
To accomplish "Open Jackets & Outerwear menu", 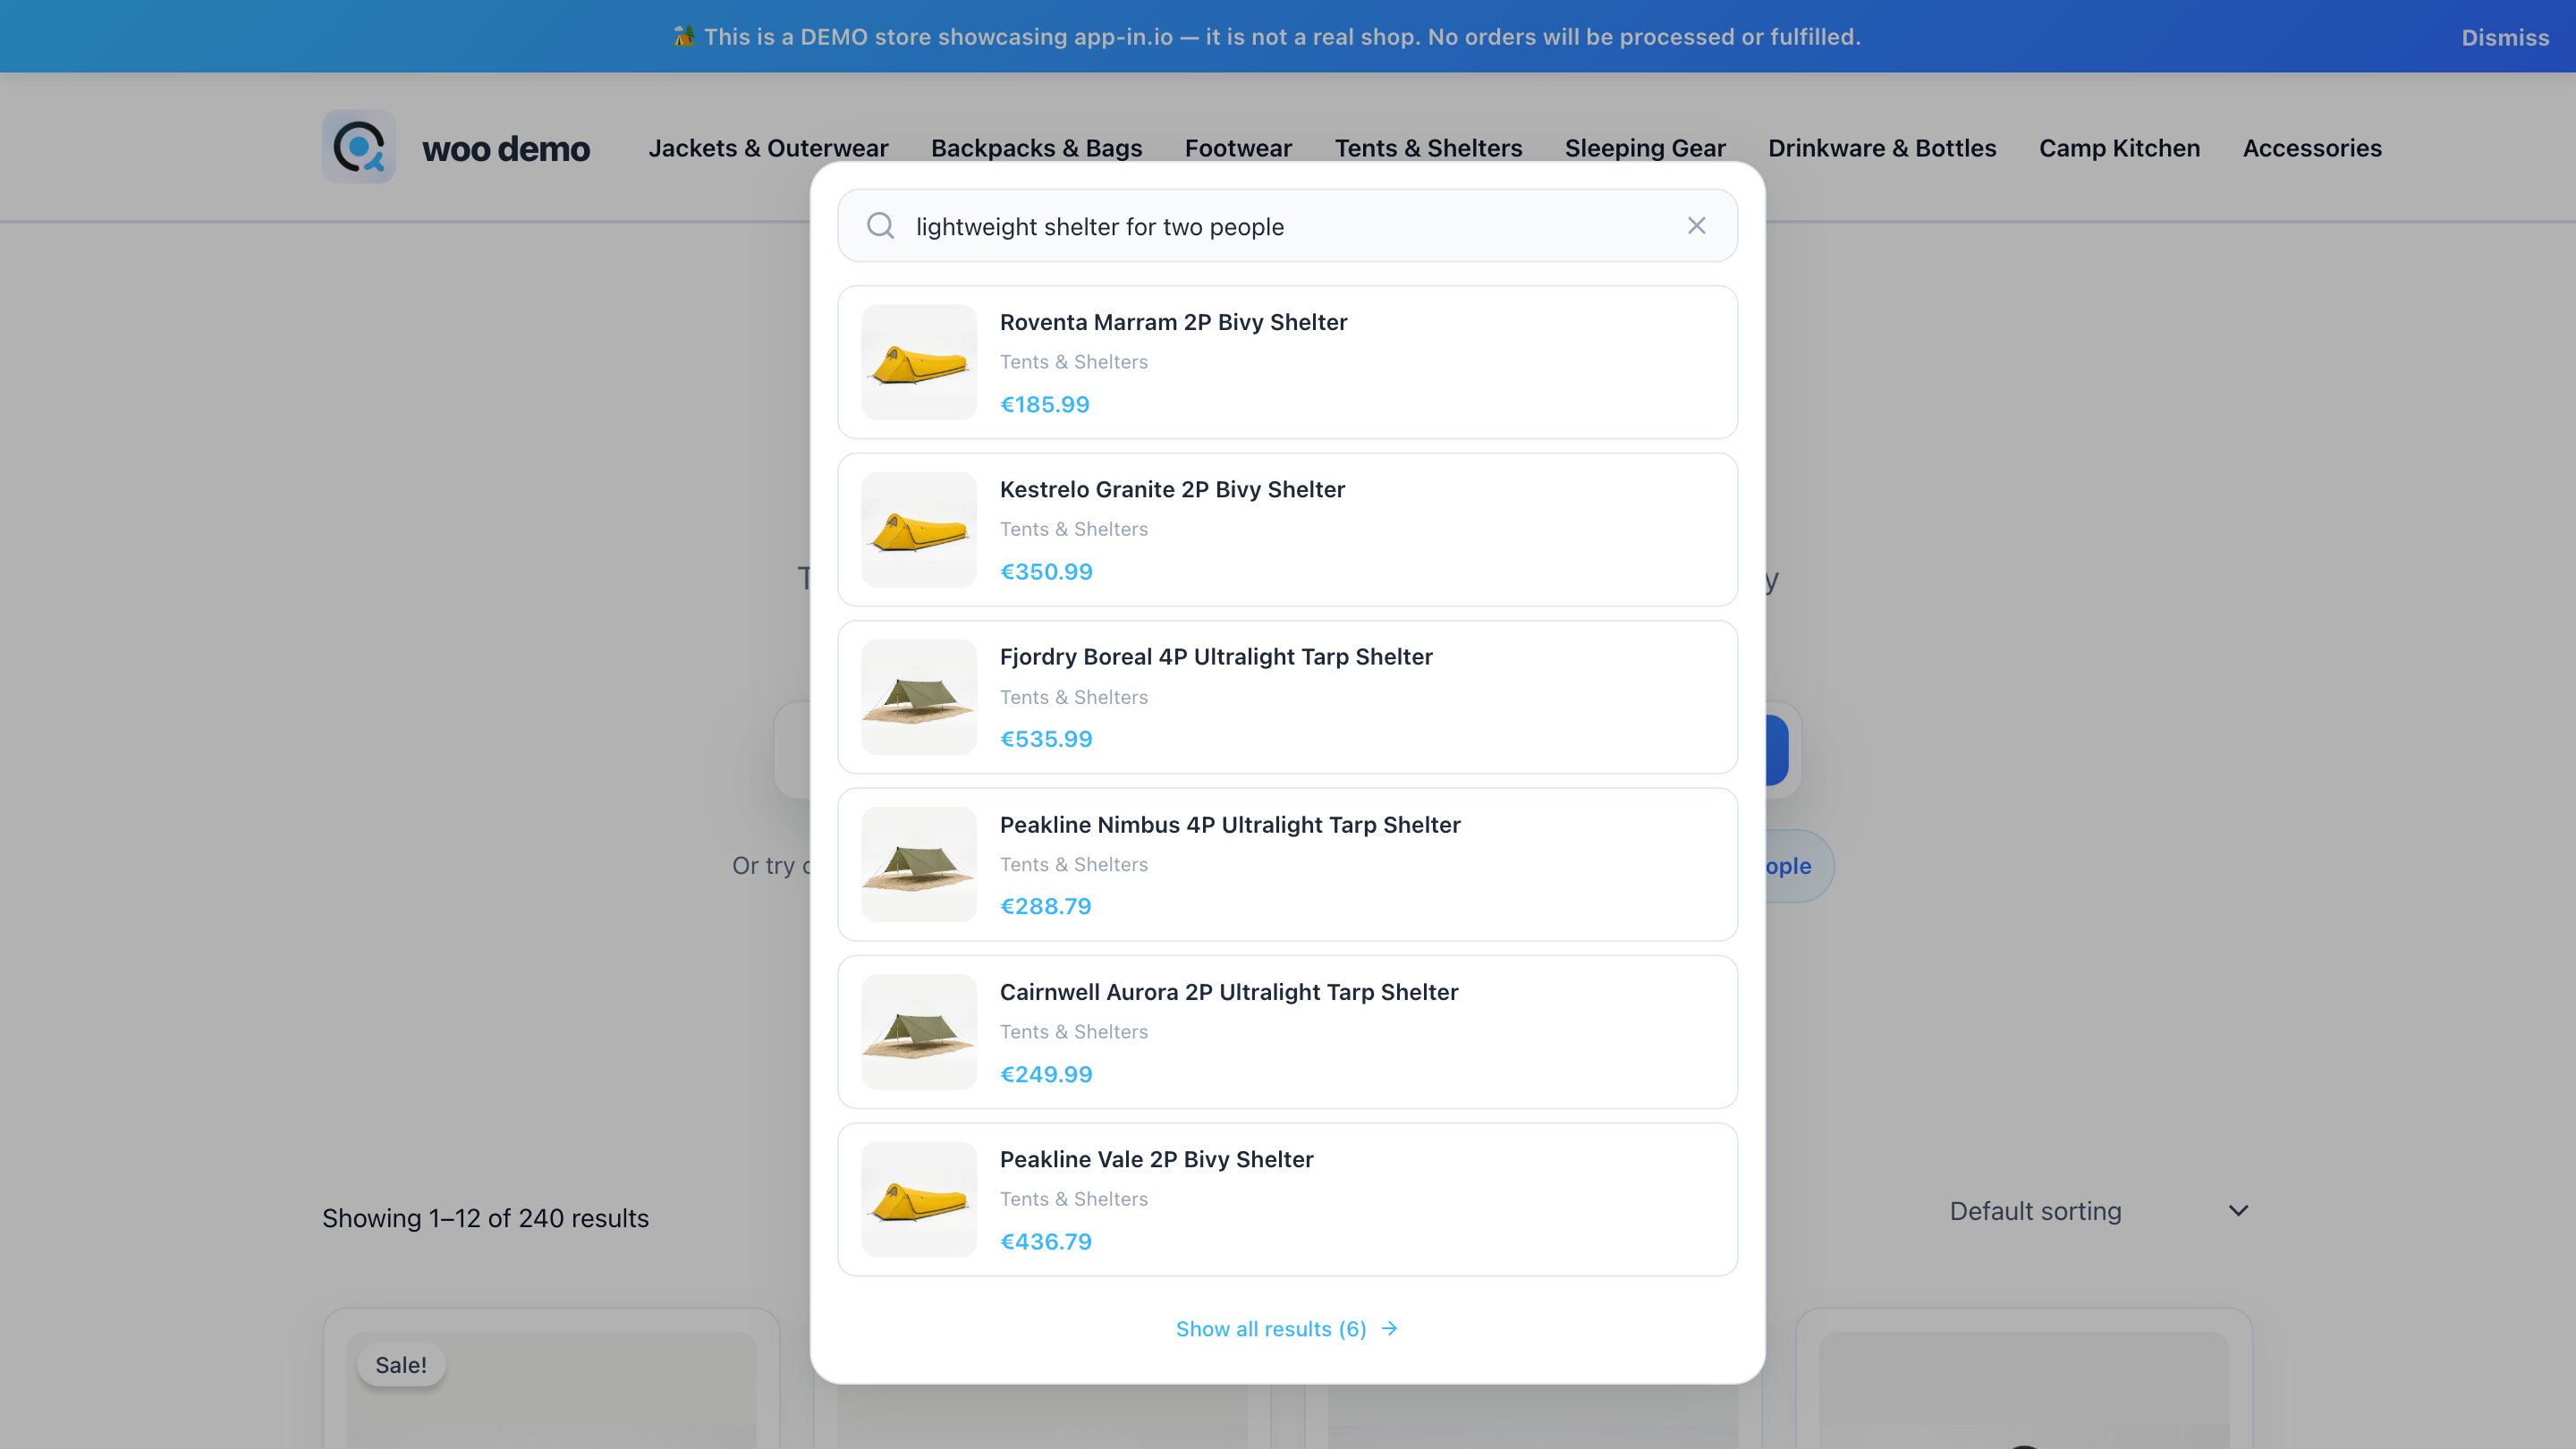I will click(x=768, y=148).
